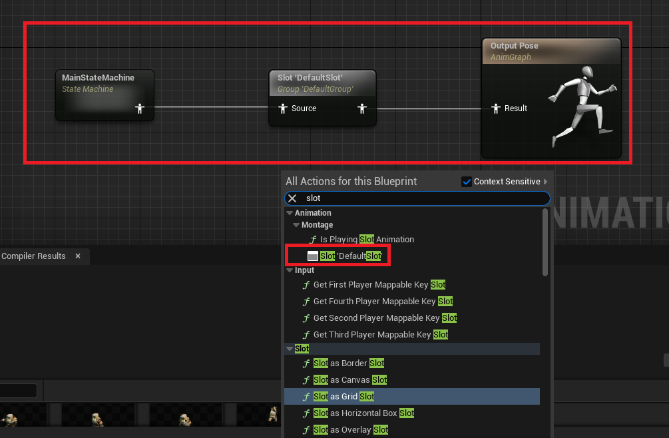Toggle the Context Sensitive checkbox
The width and height of the screenshot is (669, 438).
point(467,182)
